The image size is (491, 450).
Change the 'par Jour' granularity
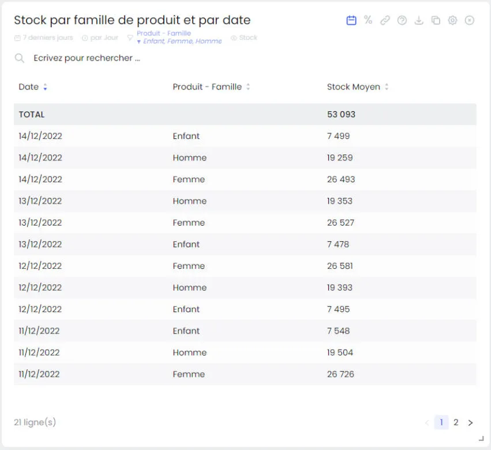100,37
